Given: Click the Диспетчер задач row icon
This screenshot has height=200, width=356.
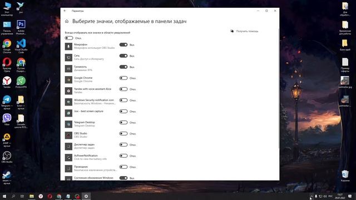Looking at the screenshot, I should 68,146.
